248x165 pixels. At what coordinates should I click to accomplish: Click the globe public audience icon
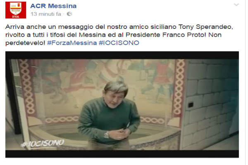(x=69, y=14)
